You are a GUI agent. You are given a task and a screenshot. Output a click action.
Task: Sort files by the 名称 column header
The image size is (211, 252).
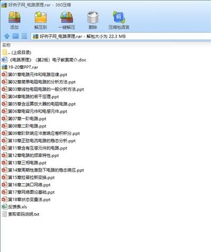tap(6, 45)
